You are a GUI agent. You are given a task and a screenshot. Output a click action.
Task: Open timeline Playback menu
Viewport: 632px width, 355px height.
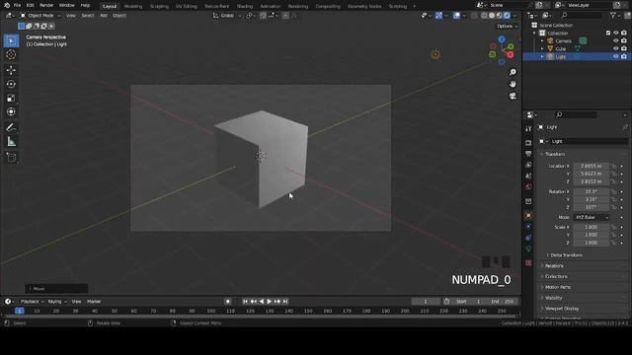coord(32,302)
